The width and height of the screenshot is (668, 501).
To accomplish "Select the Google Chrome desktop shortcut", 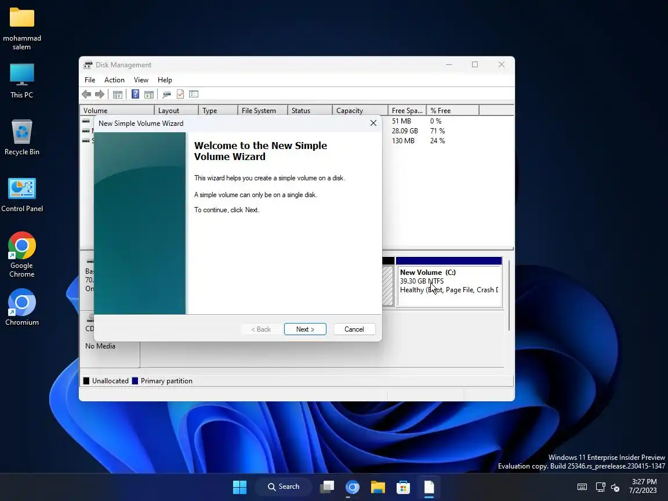I will (x=21, y=255).
